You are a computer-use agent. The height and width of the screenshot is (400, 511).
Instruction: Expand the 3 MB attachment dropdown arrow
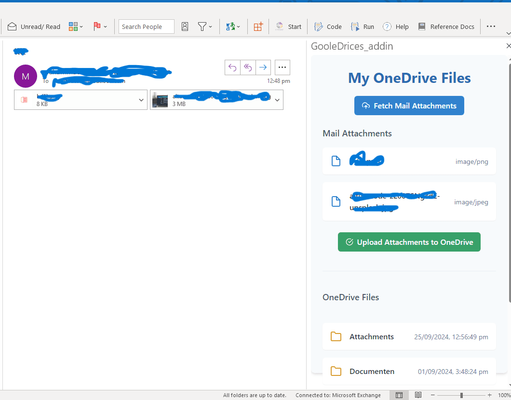point(277,100)
